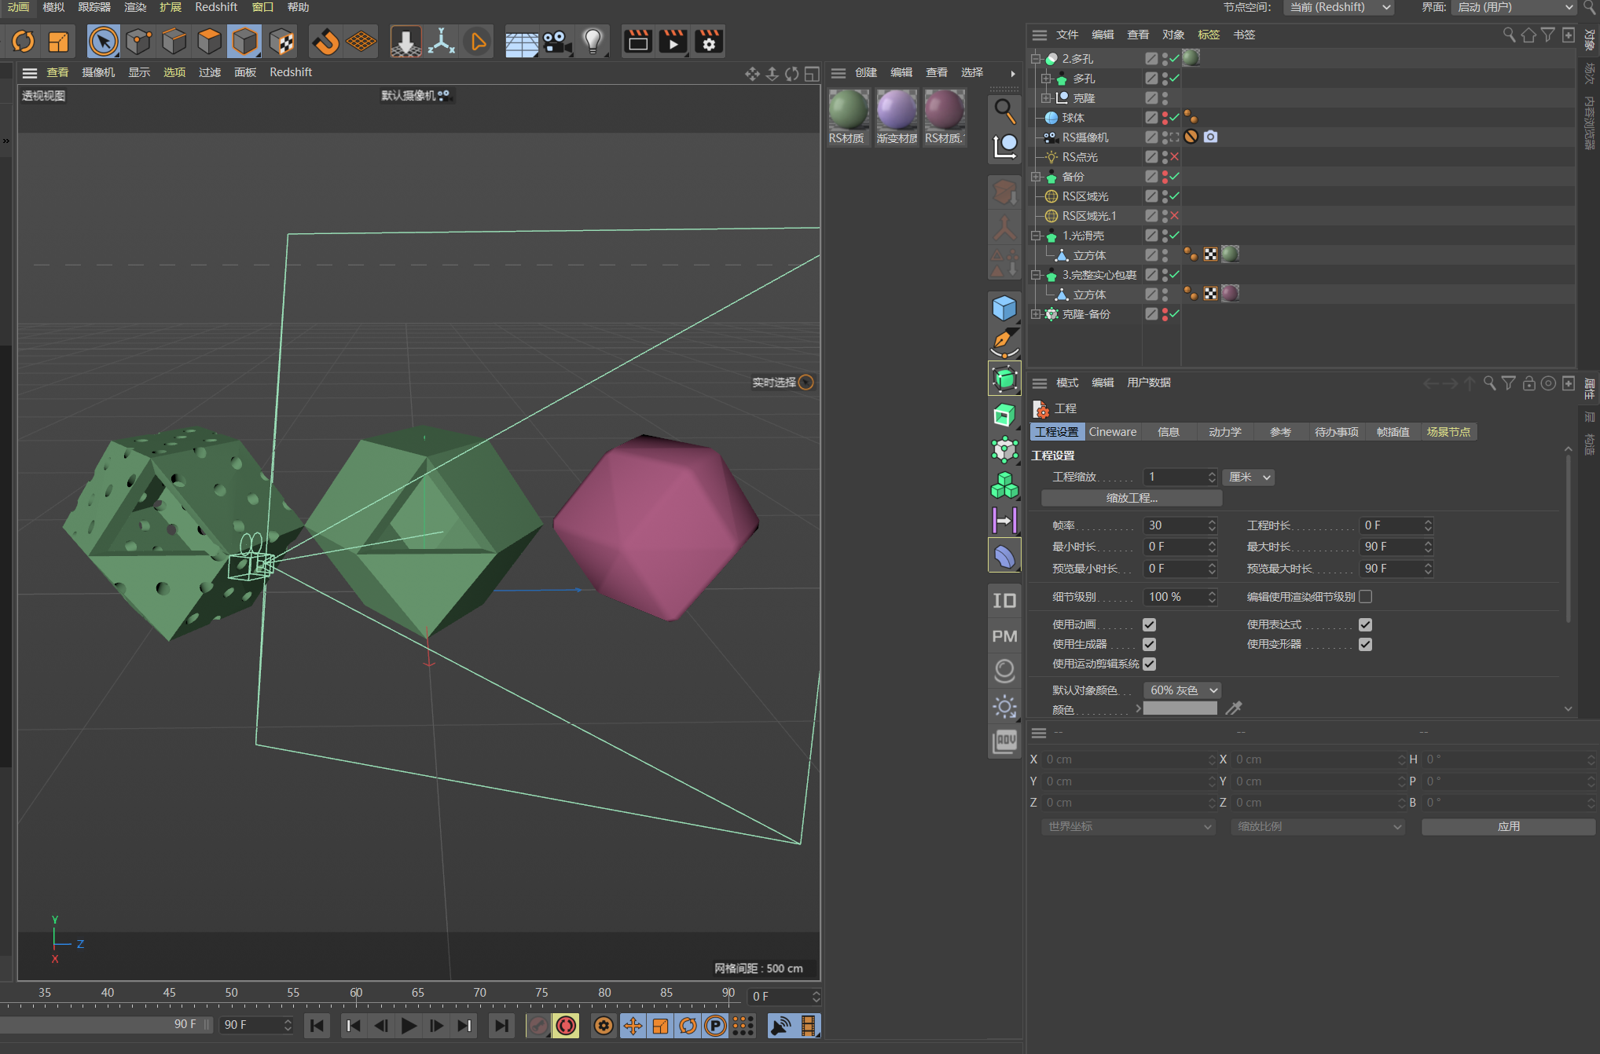Click the 实时选择 button in viewport
The height and width of the screenshot is (1054, 1600).
(783, 382)
